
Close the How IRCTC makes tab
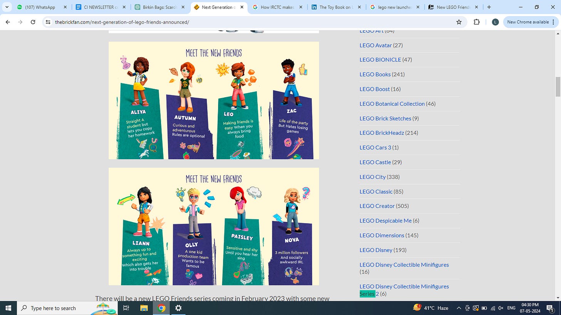pos(301,7)
